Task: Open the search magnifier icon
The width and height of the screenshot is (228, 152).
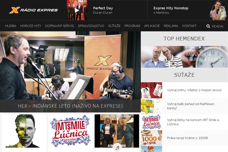Action: (x=208, y=26)
